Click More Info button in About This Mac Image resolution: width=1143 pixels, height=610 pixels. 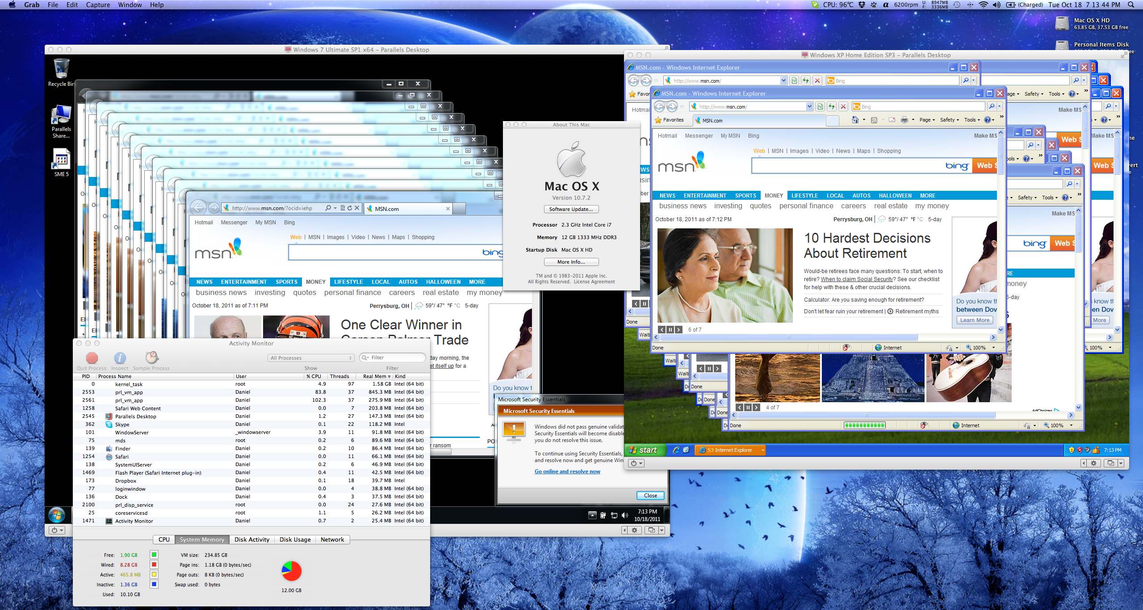pyautogui.click(x=571, y=262)
